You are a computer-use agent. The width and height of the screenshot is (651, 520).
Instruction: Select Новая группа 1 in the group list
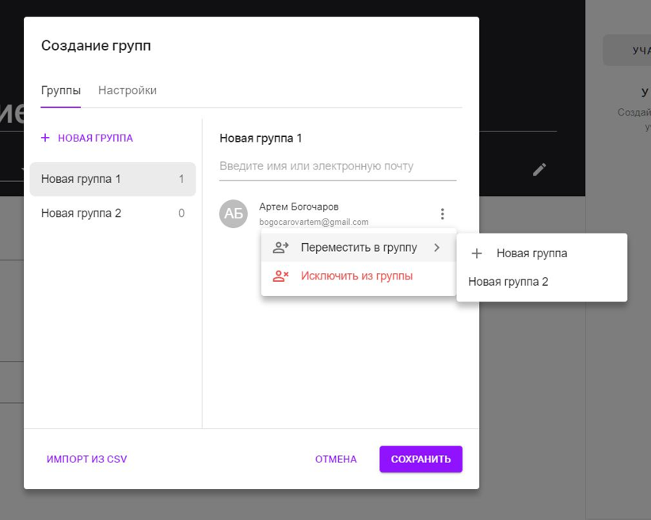(113, 179)
